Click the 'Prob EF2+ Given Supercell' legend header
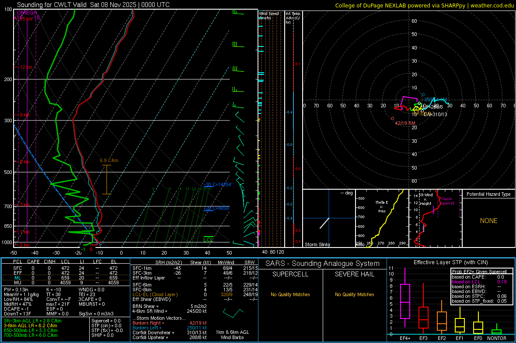The image size is (516, 343). (x=479, y=272)
